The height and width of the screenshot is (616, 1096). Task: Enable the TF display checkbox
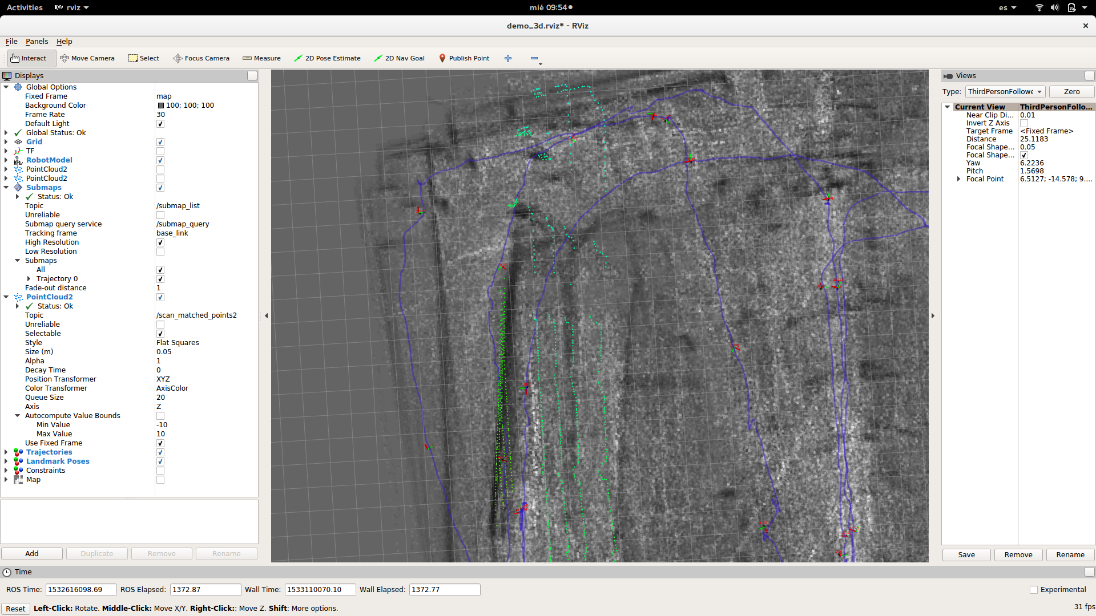160,151
